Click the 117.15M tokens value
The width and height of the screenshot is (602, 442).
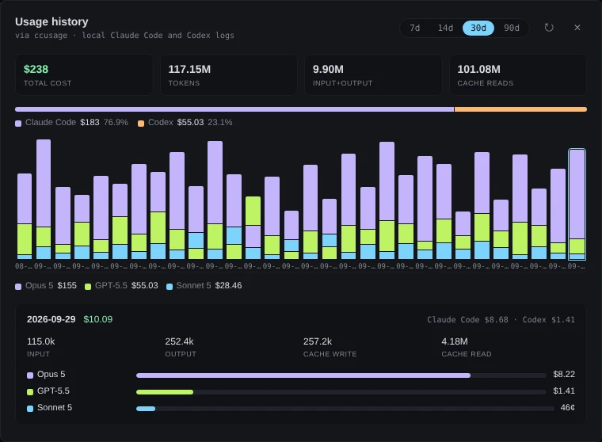click(189, 69)
